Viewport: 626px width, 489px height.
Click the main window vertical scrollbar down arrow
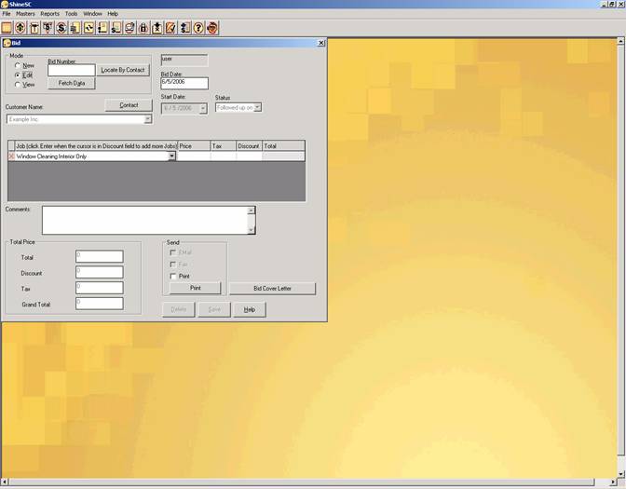[621, 474]
